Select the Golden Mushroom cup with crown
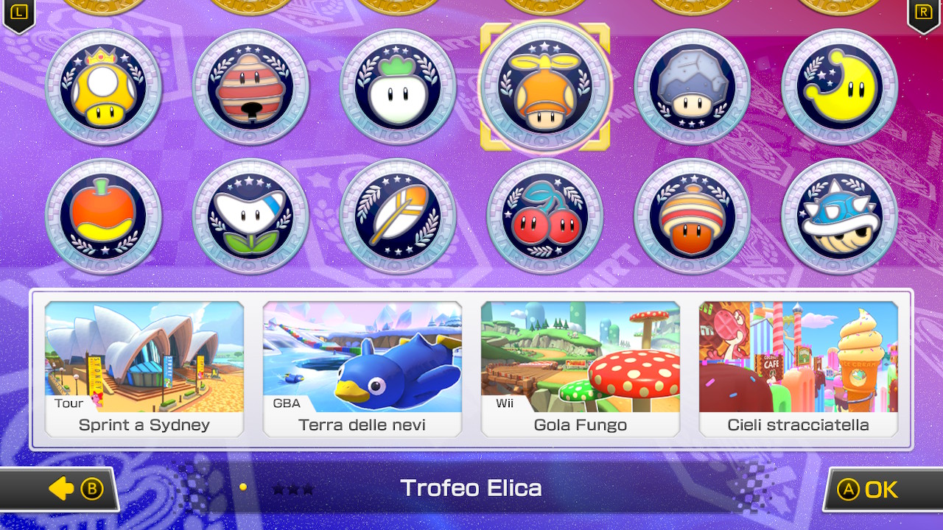943x530 pixels. tap(103, 87)
